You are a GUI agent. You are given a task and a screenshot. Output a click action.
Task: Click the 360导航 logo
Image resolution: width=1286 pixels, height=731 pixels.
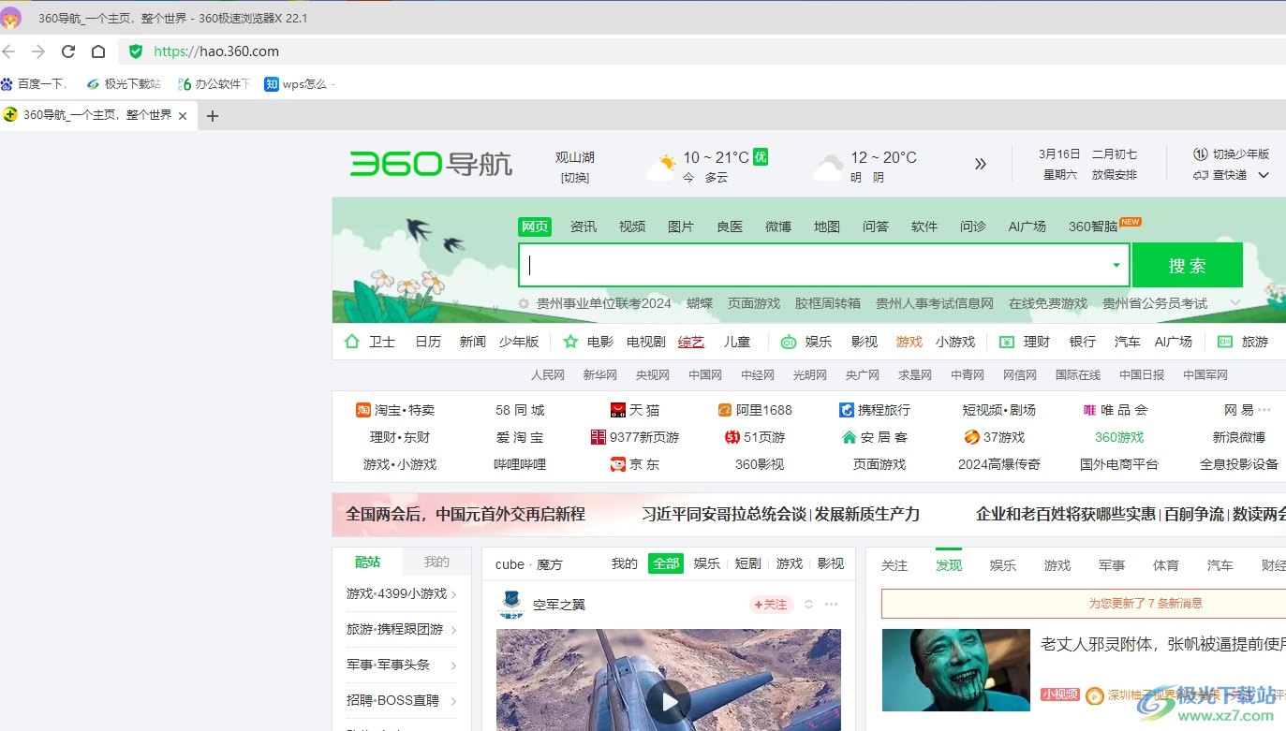pyautogui.click(x=431, y=165)
